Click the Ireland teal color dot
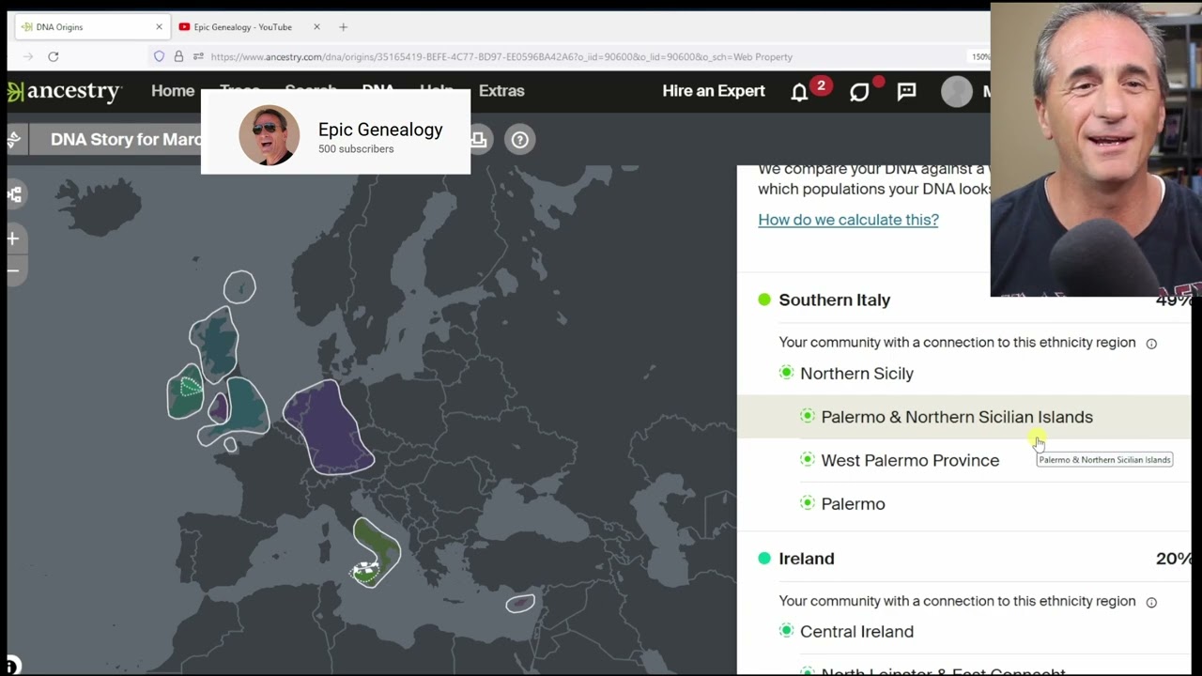Image resolution: width=1202 pixels, height=676 pixels. coord(764,559)
